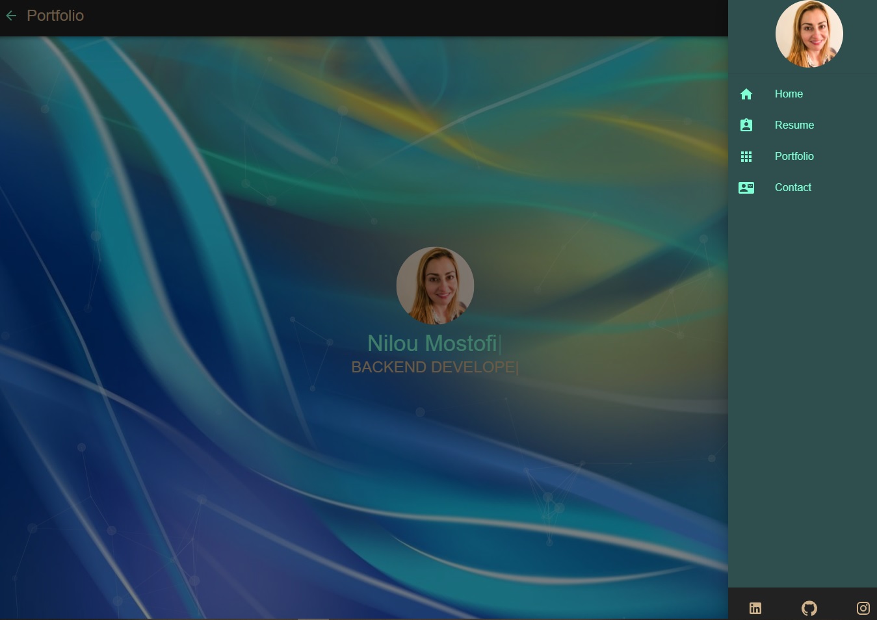877x620 pixels.
Task: Click the Nilou Mostofi name heading
Action: [x=432, y=343]
